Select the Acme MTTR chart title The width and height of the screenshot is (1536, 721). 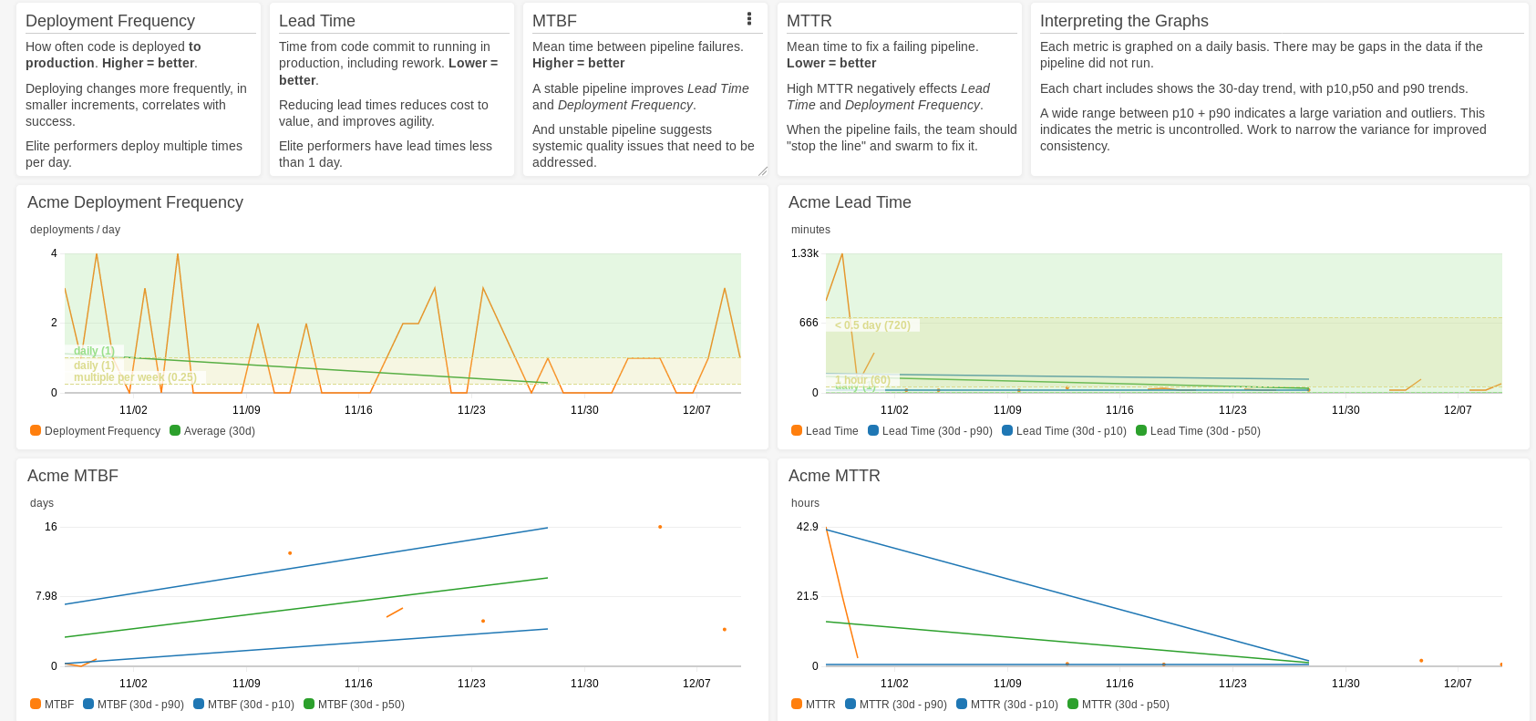pyautogui.click(x=834, y=476)
